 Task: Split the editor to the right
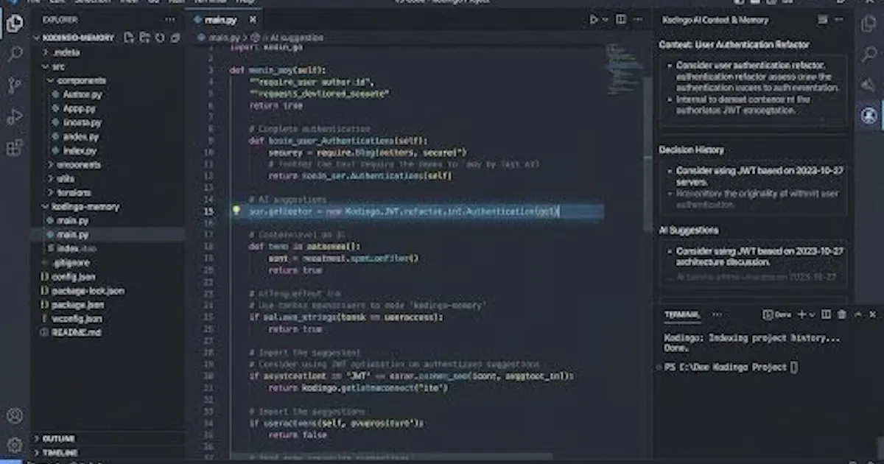[621, 20]
